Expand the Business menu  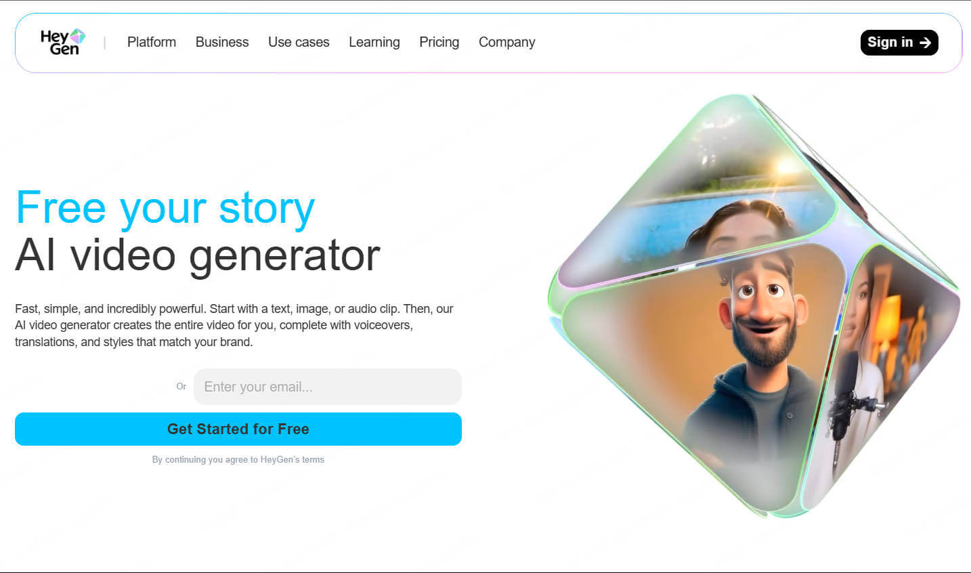click(222, 42)
